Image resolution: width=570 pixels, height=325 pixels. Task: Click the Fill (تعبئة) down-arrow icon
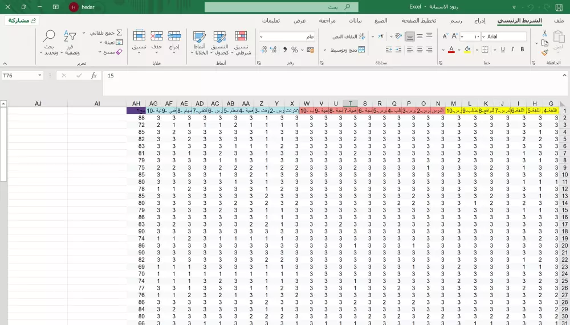(119, 43)
